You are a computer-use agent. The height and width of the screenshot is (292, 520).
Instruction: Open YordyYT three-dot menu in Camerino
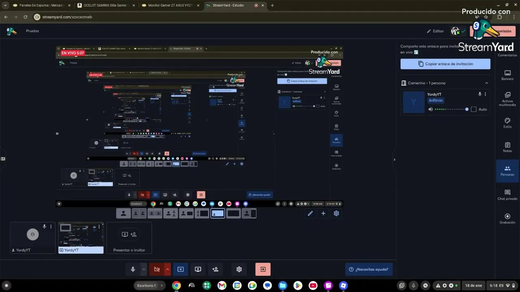[485, 94]
